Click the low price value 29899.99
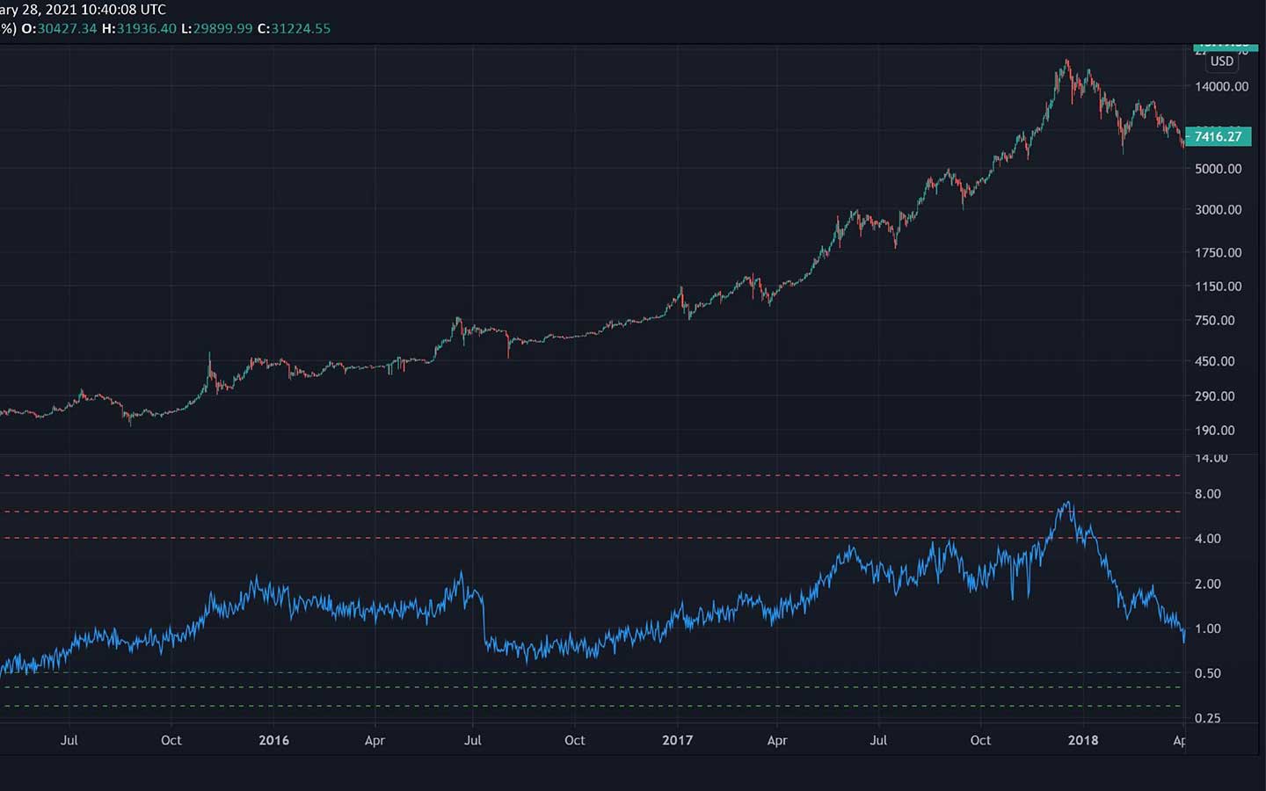This screenshot has width=1266, height=791. click(x=223, y=28)
